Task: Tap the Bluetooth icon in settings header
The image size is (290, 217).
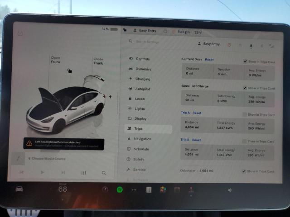Action: tap(262, 46)
